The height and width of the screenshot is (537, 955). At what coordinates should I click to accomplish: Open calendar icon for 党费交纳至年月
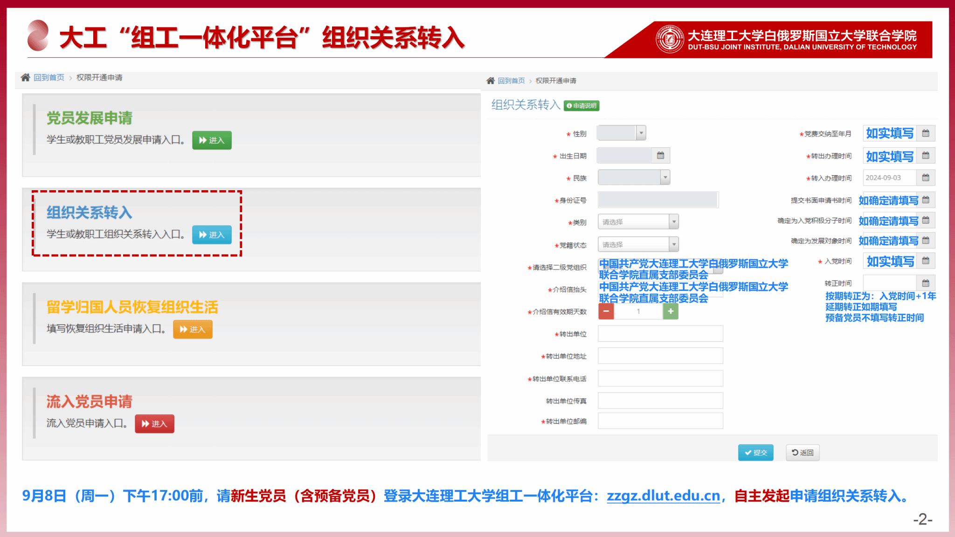[x=926, y=133]
